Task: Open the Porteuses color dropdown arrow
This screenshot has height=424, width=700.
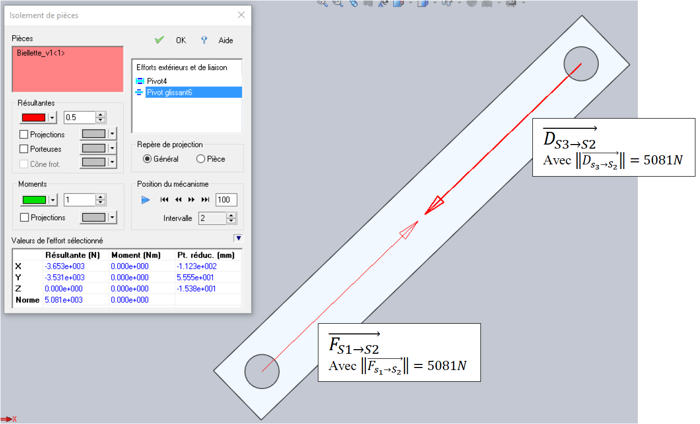Action: point(112,149)
